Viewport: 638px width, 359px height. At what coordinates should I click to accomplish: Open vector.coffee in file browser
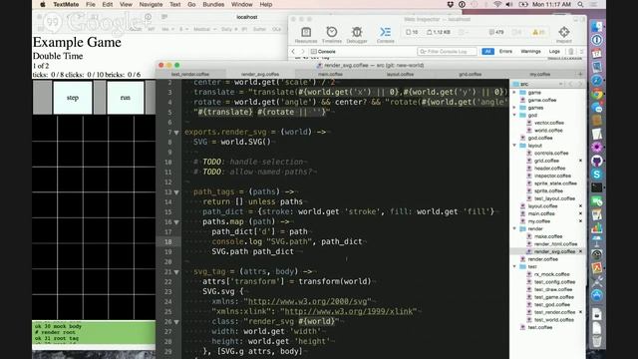549,123
